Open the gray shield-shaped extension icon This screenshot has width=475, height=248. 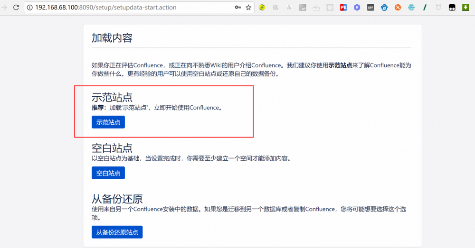pyautogui.click(x=438, y=8)
